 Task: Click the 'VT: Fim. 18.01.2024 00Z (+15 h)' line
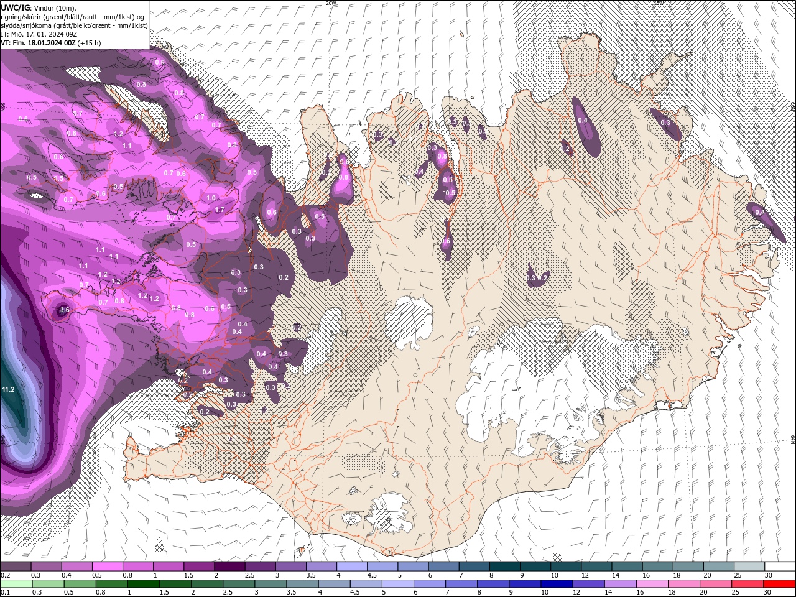coord(51,43)
